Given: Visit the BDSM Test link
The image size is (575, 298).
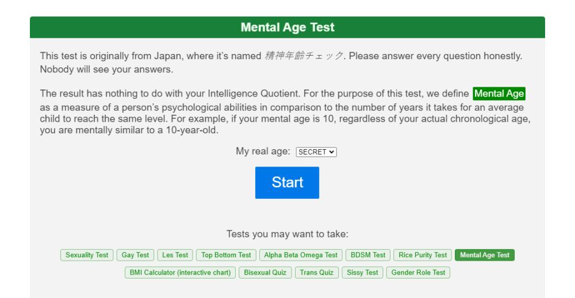Looking at the screenshot, I should (368, 255).
